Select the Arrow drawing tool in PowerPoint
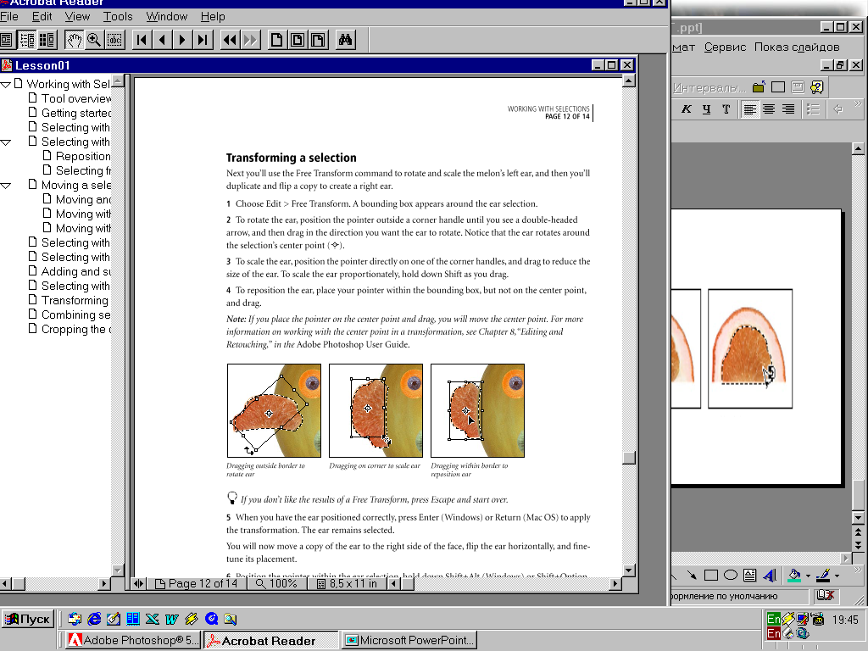Screen dimensions: 868x651 [x=692, y=576]
